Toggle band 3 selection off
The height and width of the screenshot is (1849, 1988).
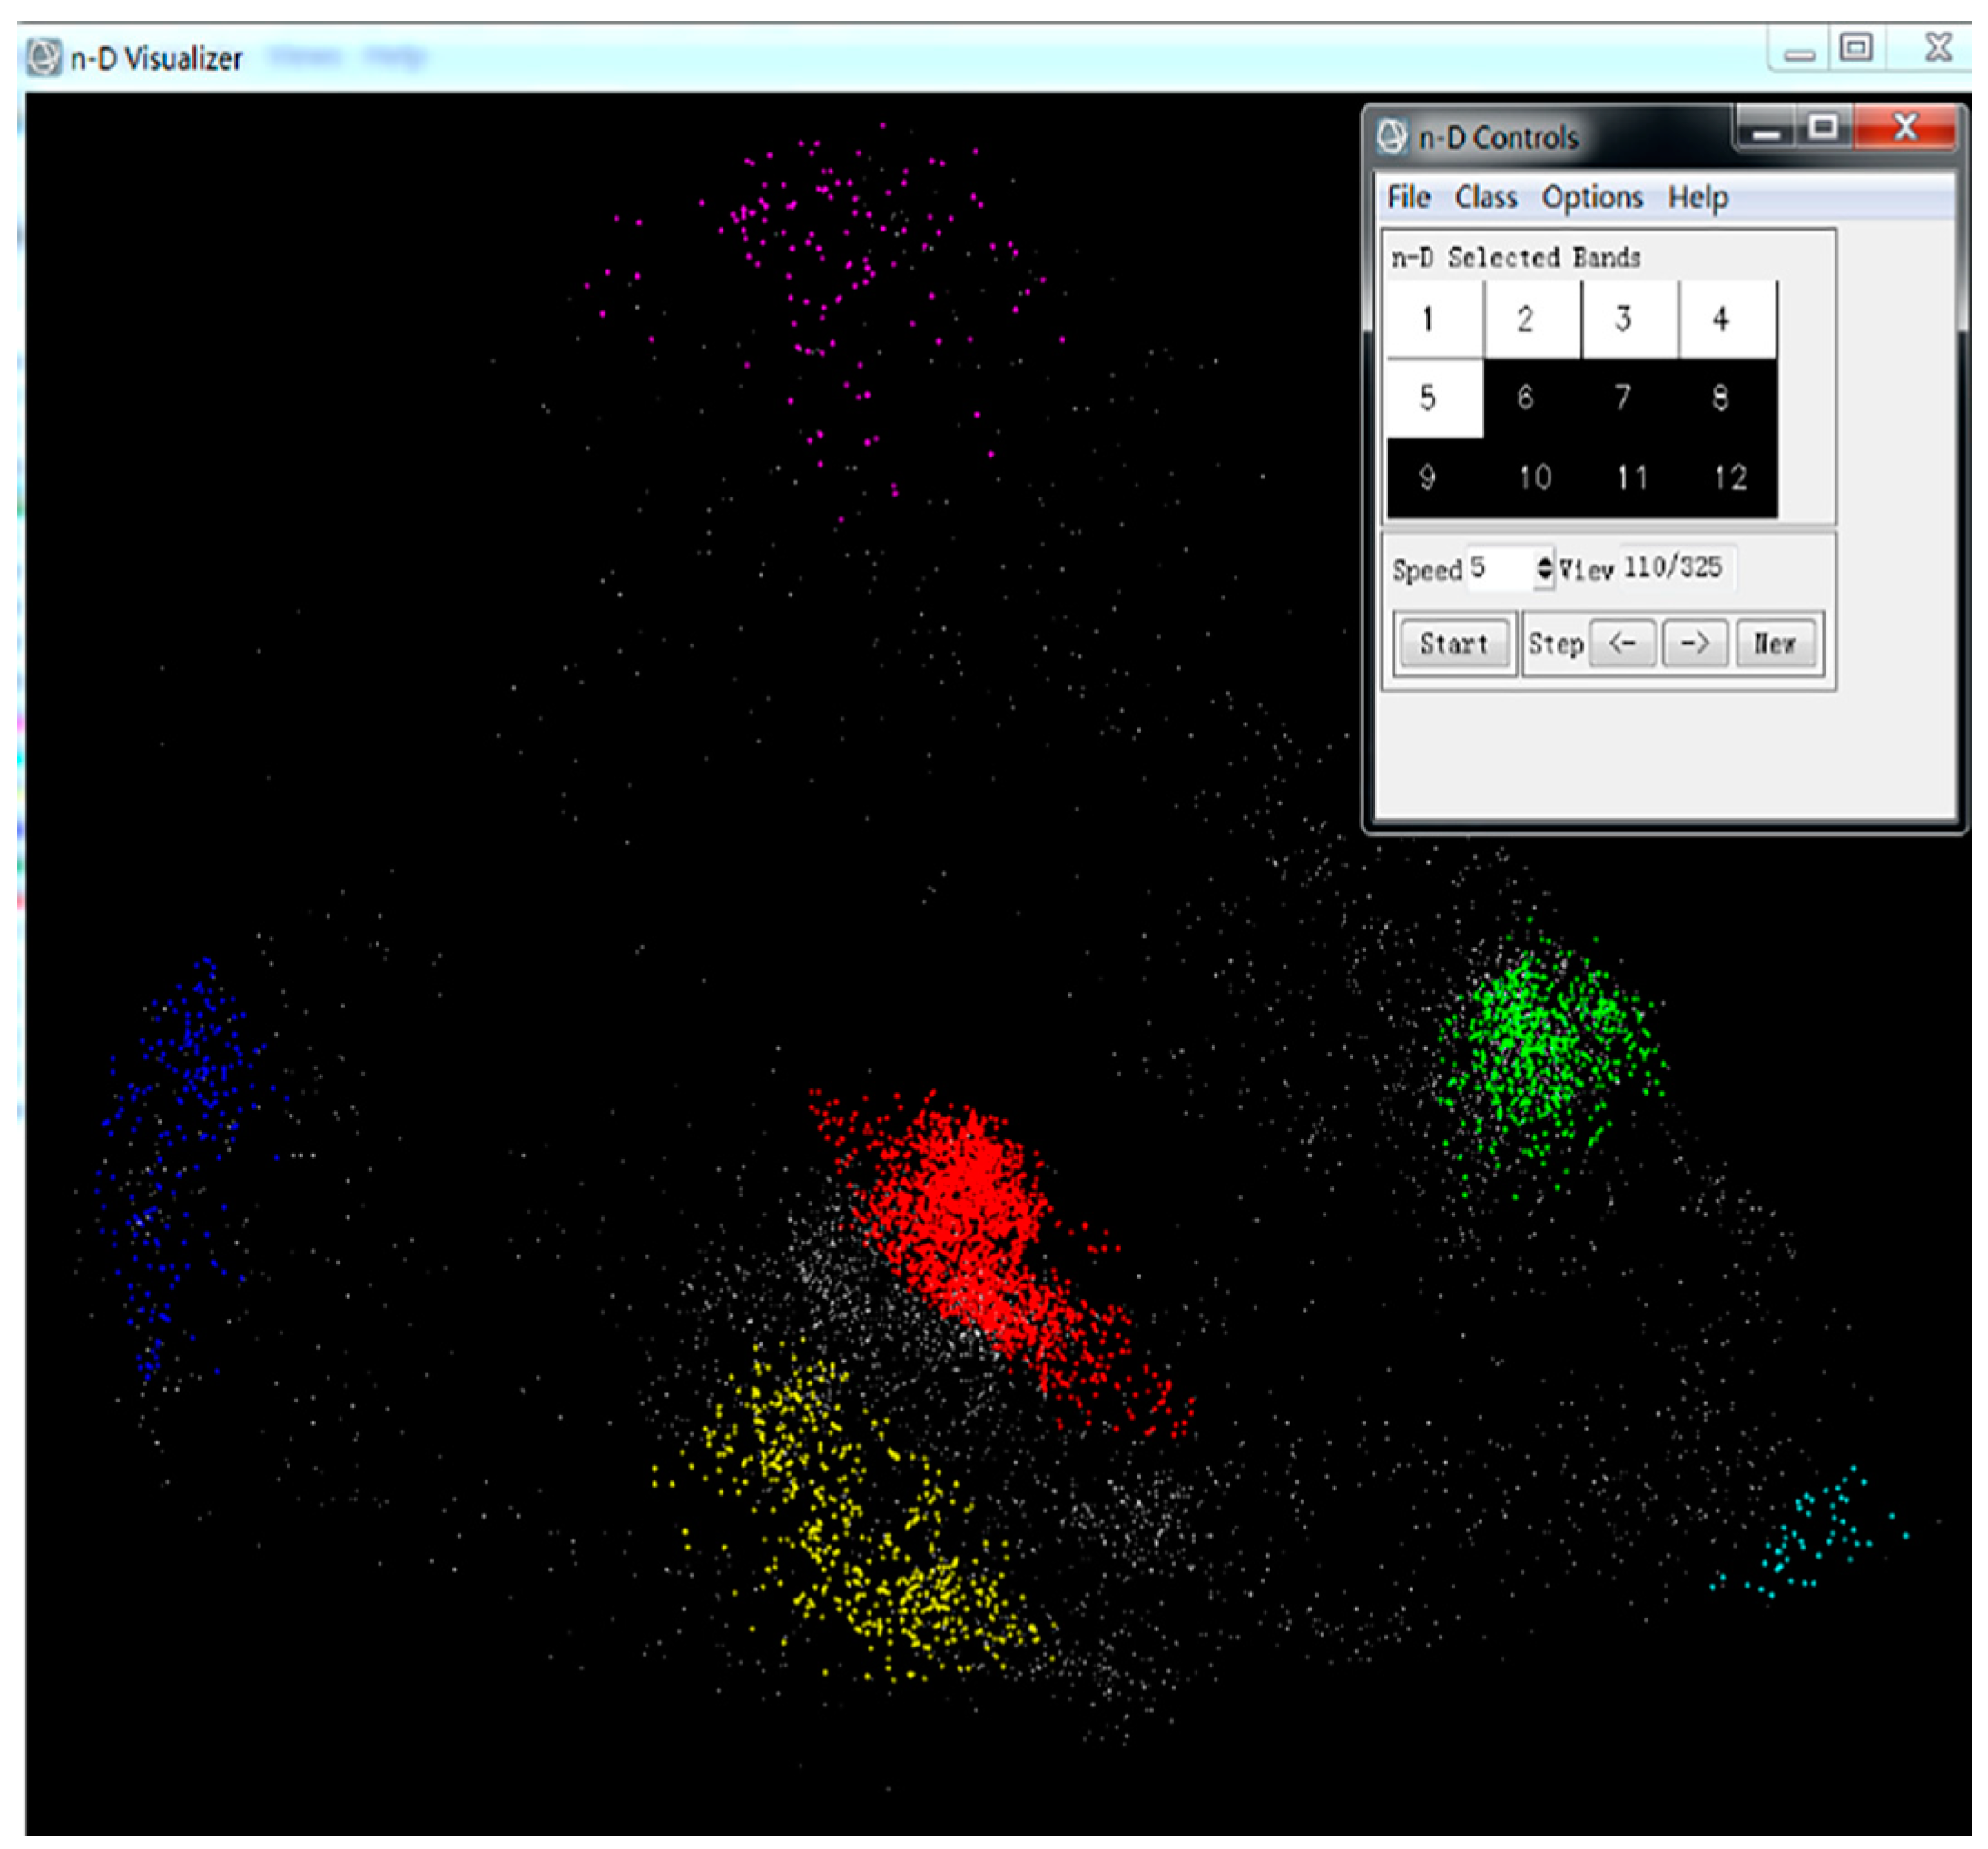(1629, 320)
